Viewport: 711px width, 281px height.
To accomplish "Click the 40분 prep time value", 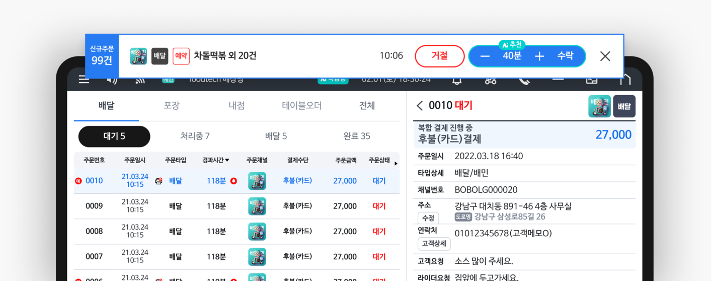I will pos(512,56).
